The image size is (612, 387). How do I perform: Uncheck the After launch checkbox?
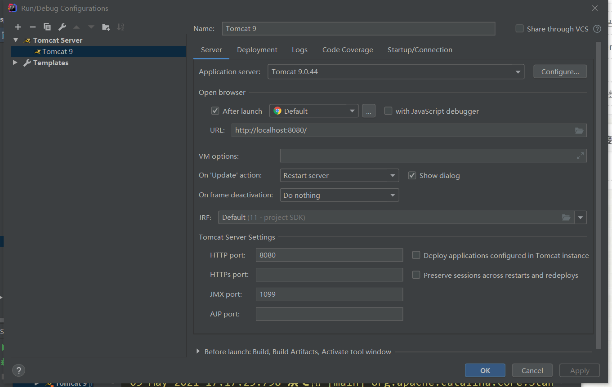click(x=215, y=111)
